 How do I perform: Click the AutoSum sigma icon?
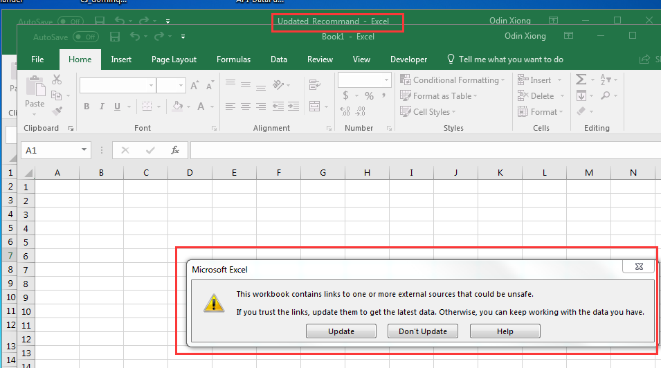click(x=581, y=80)
